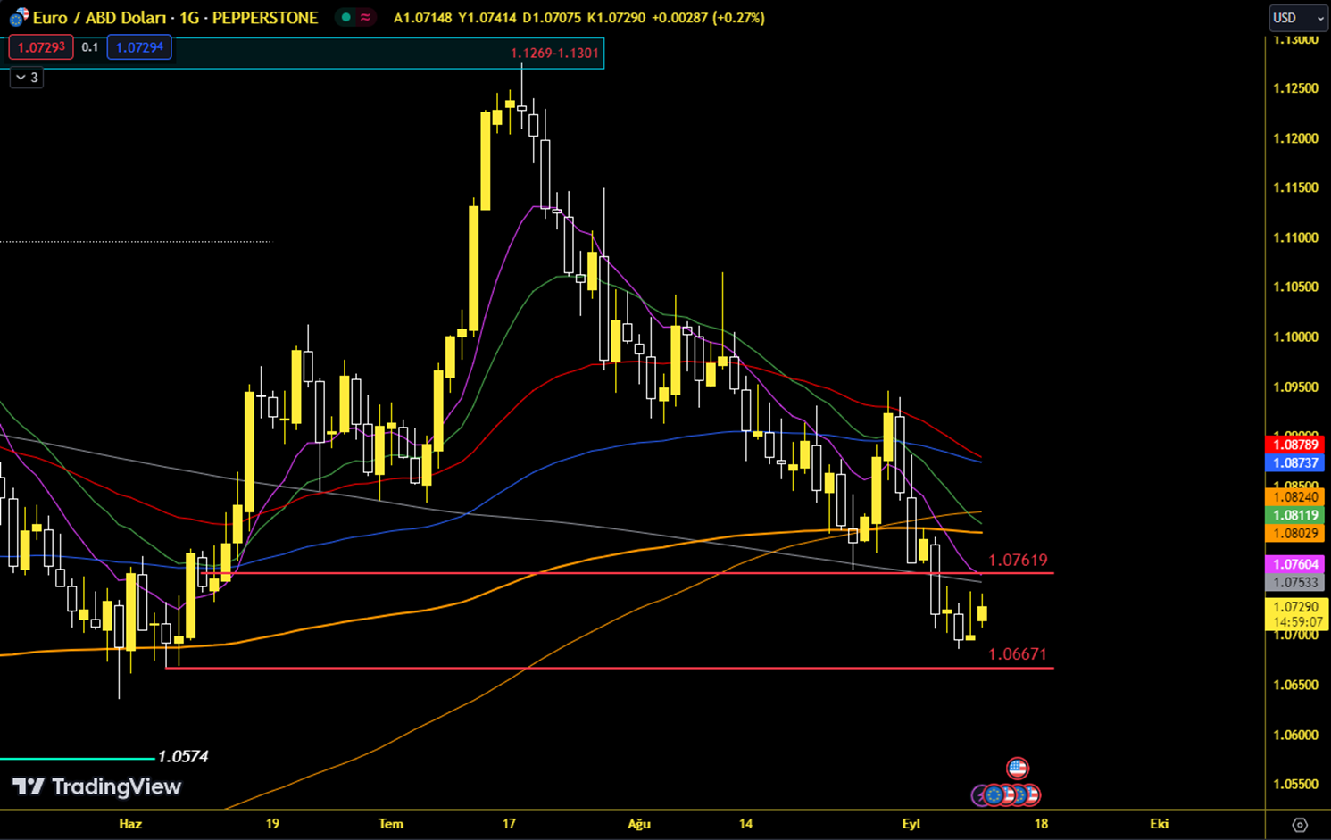Click the 1.12500 price scale tick
Screen dimensions: 1331x840
(x=1296, y=88)
